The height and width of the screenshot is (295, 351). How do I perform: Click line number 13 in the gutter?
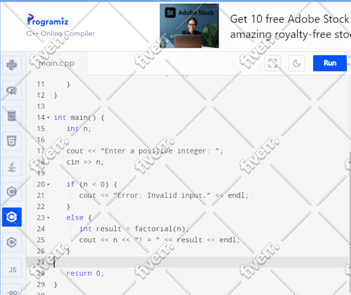coord(40,106)
